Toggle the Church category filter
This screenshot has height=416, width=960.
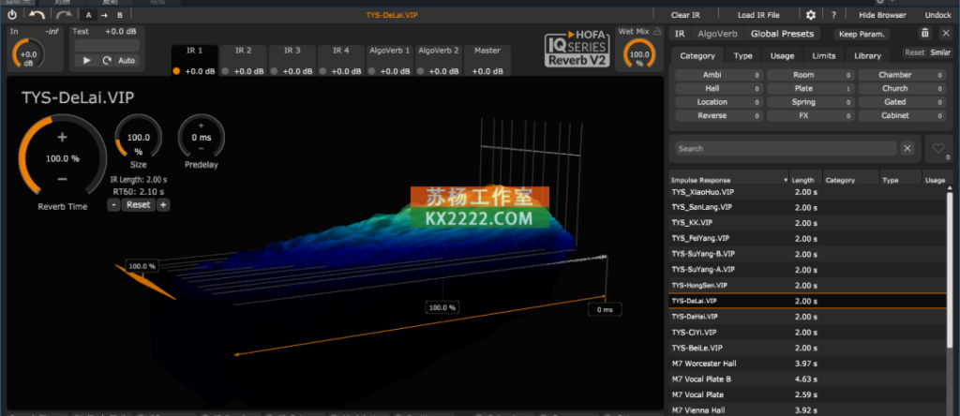click(901, 88)
